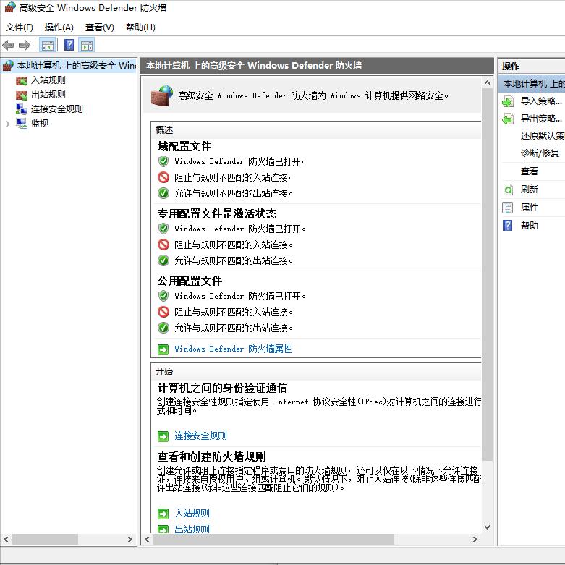Viewport: 565px width, 565px height.
Task: Click the blue Help toolbar icon
Action: click(69, 46)
